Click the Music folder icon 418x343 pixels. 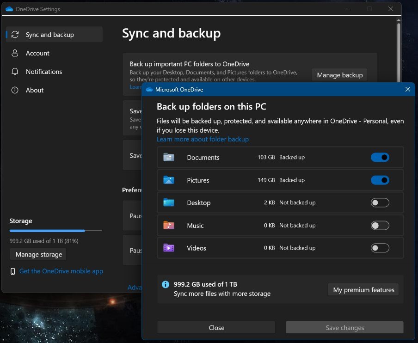168,226
